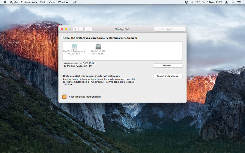Screen dimensions: 245x153
Task: Click the Search field in Startup Disk
Action: (x=170, y=29)
